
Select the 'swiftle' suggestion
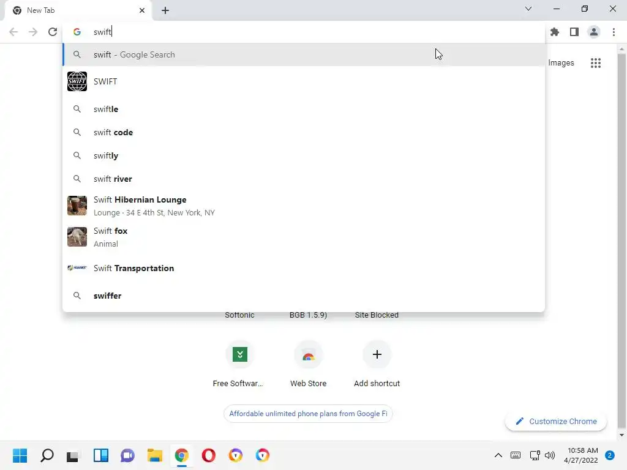[x=304, y=109]
